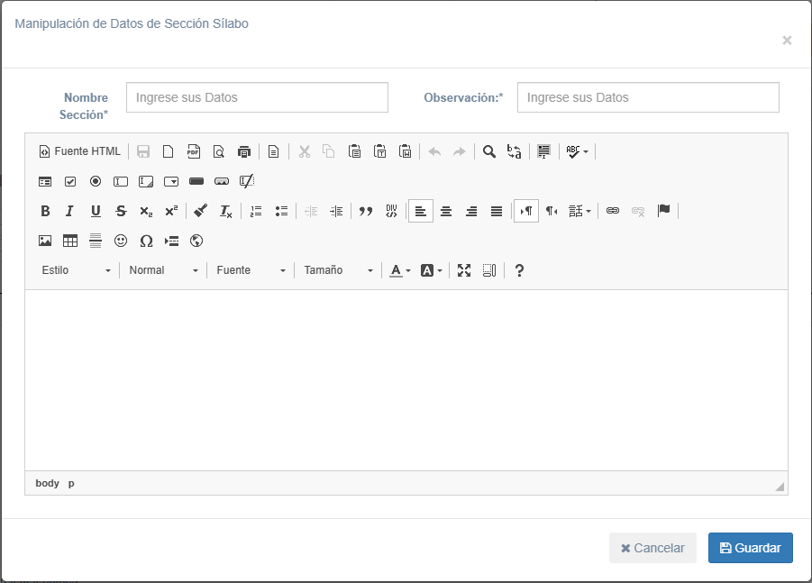812x583 pixels.
Task: Insert a radio button form element
Action: (x=96, y=181)
